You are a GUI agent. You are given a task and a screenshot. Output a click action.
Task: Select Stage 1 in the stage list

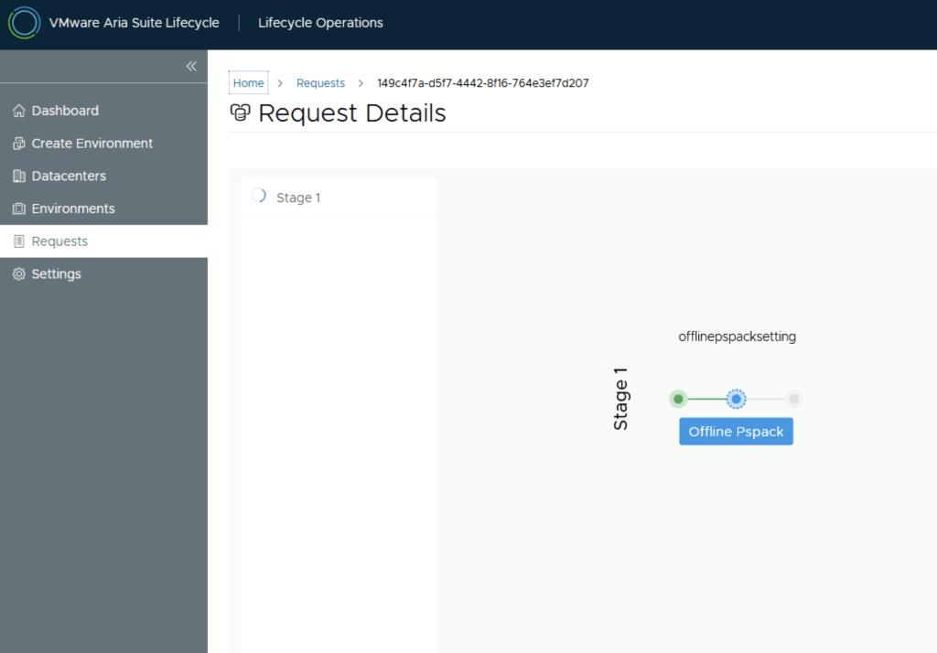[298, 198]
